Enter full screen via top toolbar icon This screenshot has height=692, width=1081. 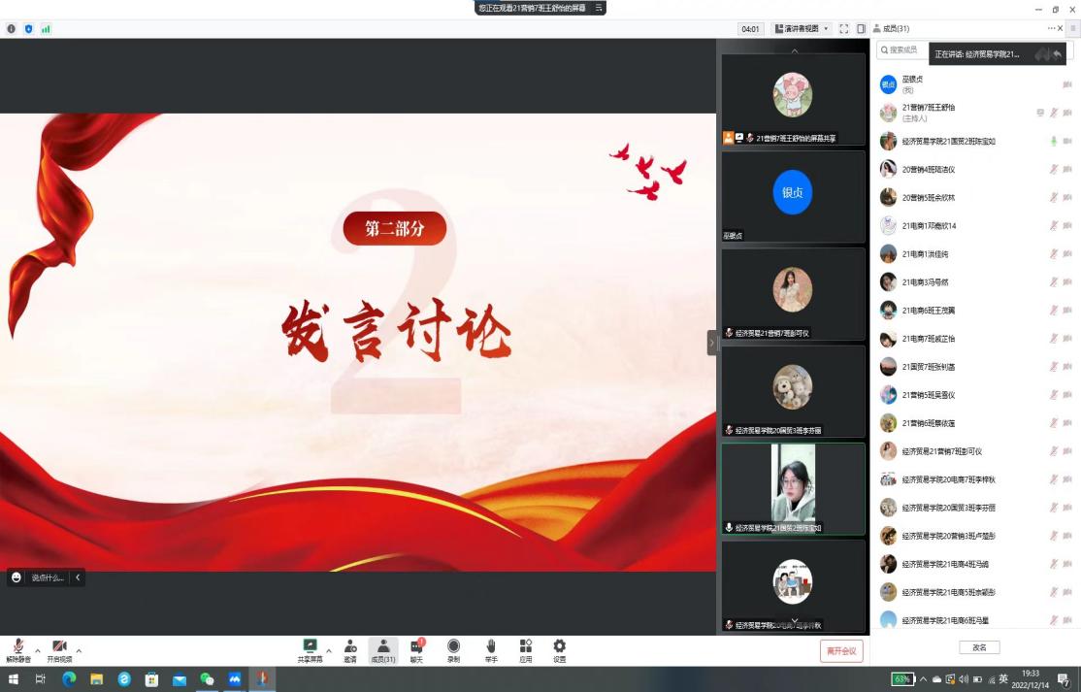843,29
